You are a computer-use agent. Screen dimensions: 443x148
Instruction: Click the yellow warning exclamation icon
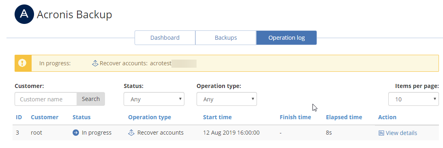(23, 63)
